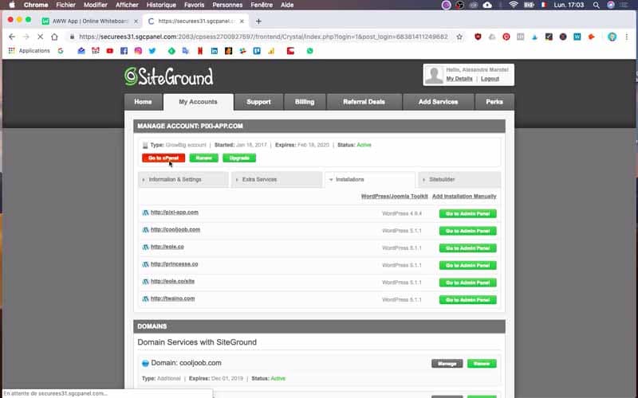Open the Chrome three-dot menu

(x=627, y=37)
